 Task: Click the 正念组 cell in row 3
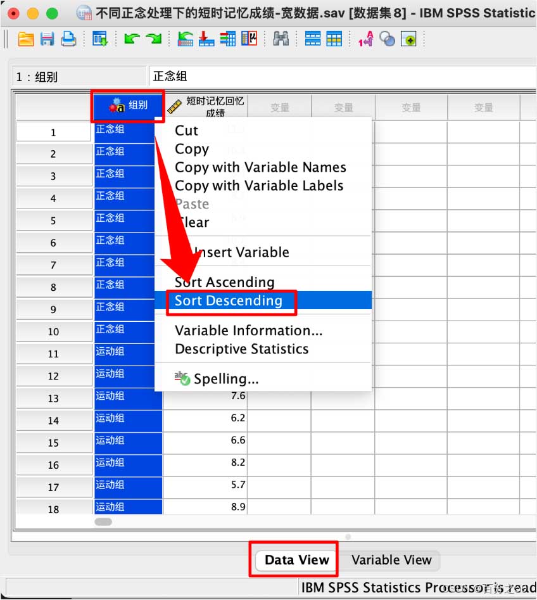coord(125,176)
